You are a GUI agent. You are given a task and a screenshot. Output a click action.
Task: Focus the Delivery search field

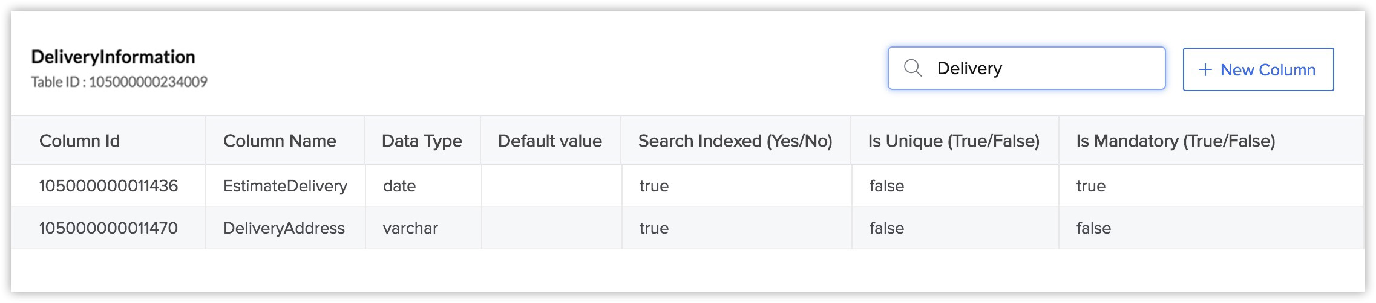point(1026,68)
